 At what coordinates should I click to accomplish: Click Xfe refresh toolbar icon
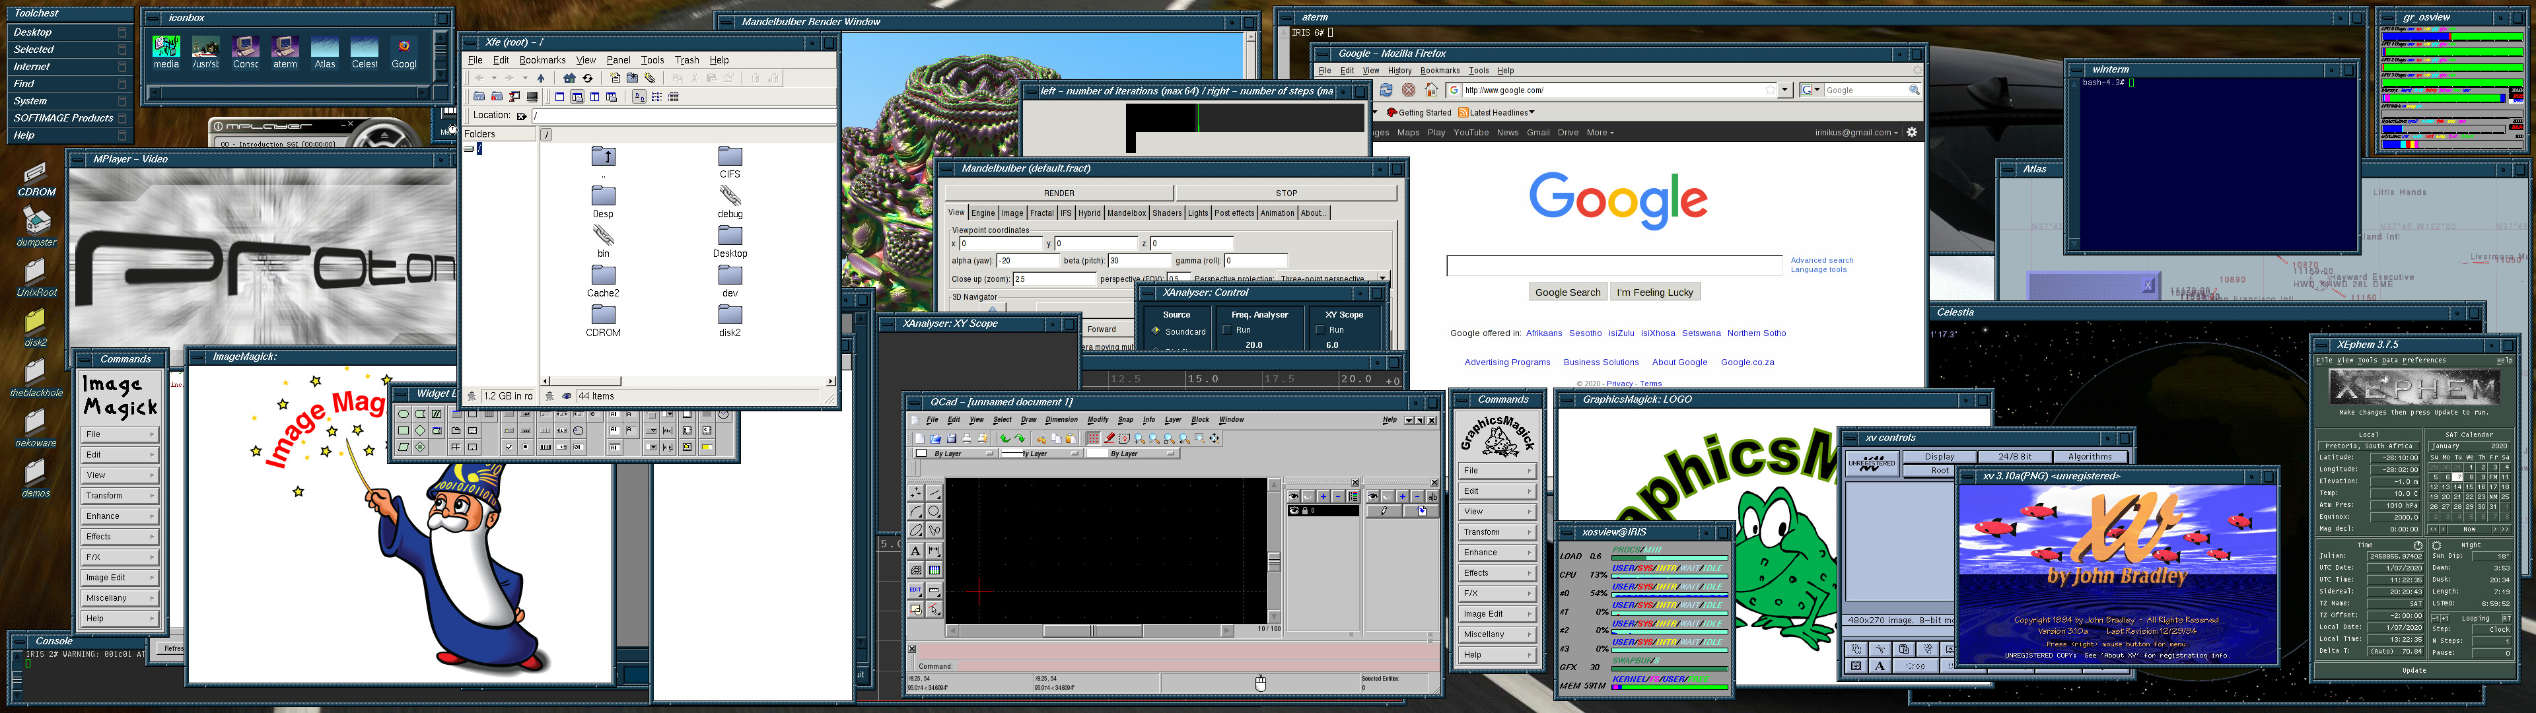(588, 78)
